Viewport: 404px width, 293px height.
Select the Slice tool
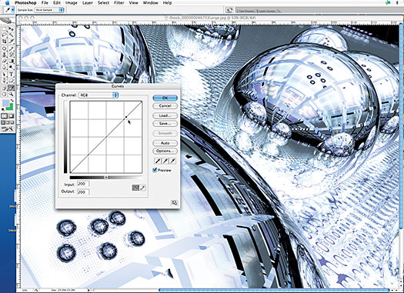pyautogui.click(x=11, y=41)
